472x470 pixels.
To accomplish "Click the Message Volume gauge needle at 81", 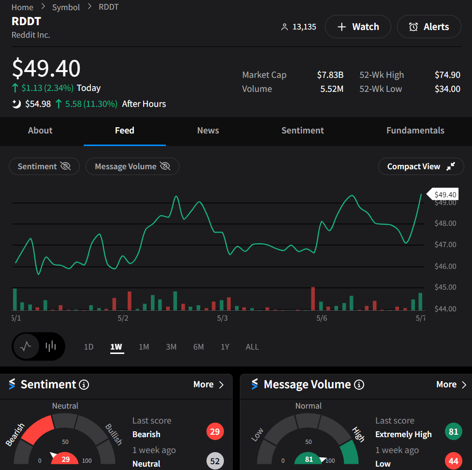I will (x=323, y=459).
